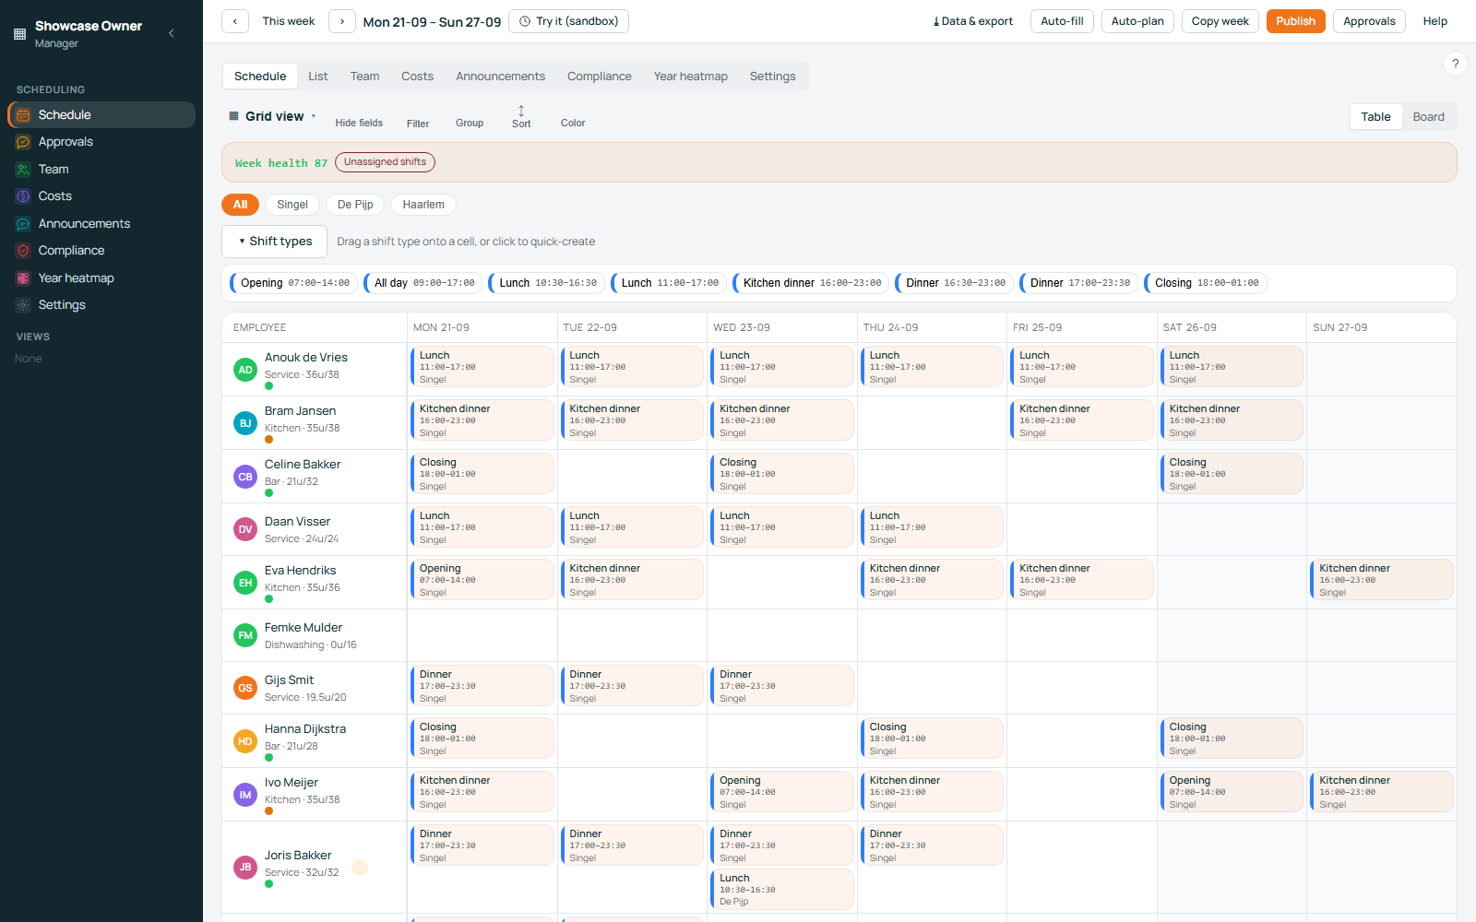Switch to the List tab

318,77
